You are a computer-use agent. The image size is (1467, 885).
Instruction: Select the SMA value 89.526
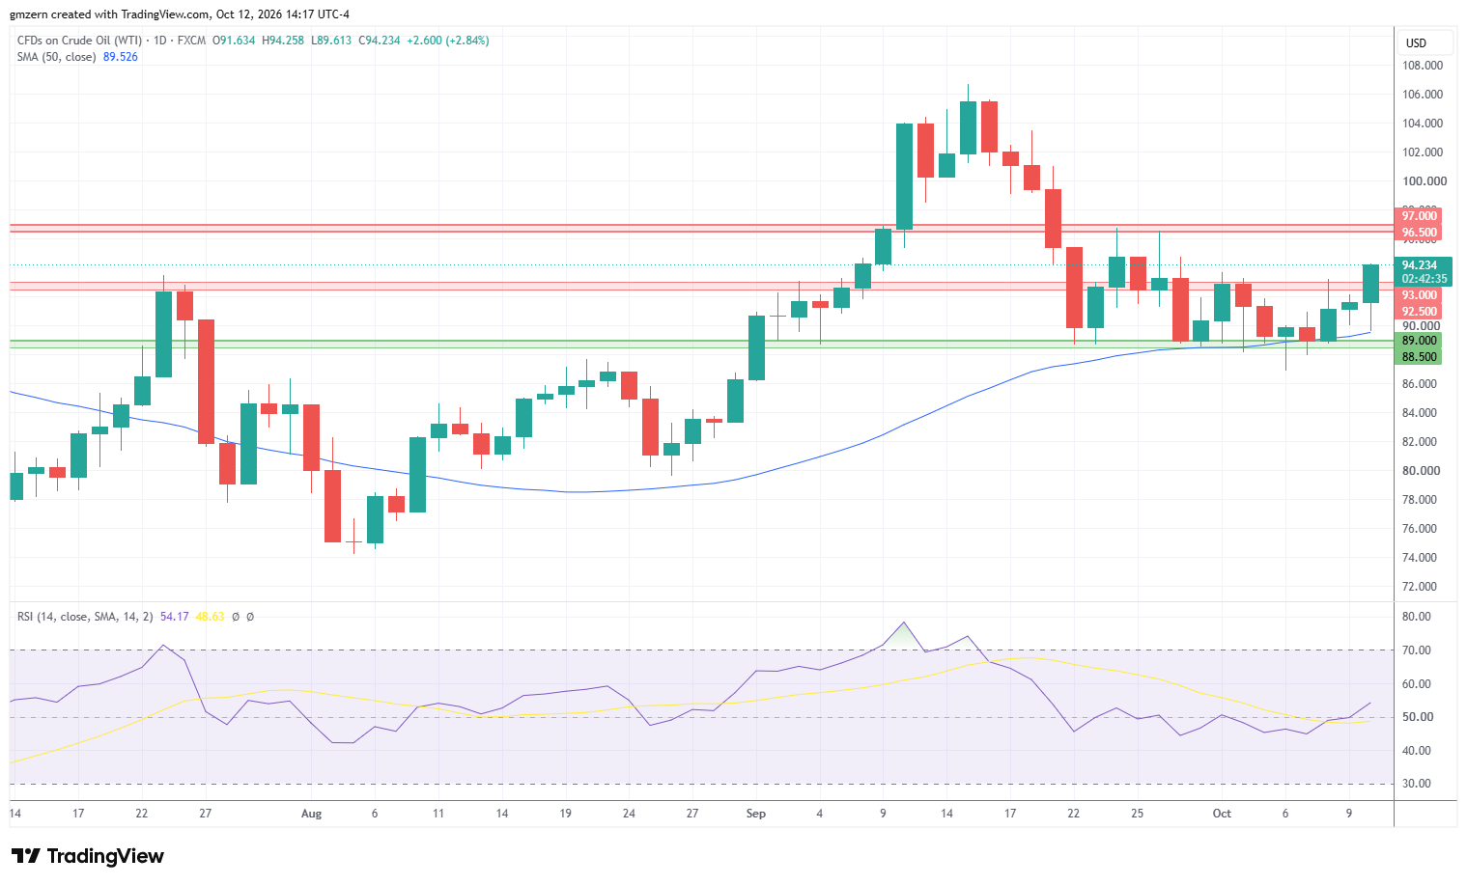pyautogui.click(x=121, y=57)
